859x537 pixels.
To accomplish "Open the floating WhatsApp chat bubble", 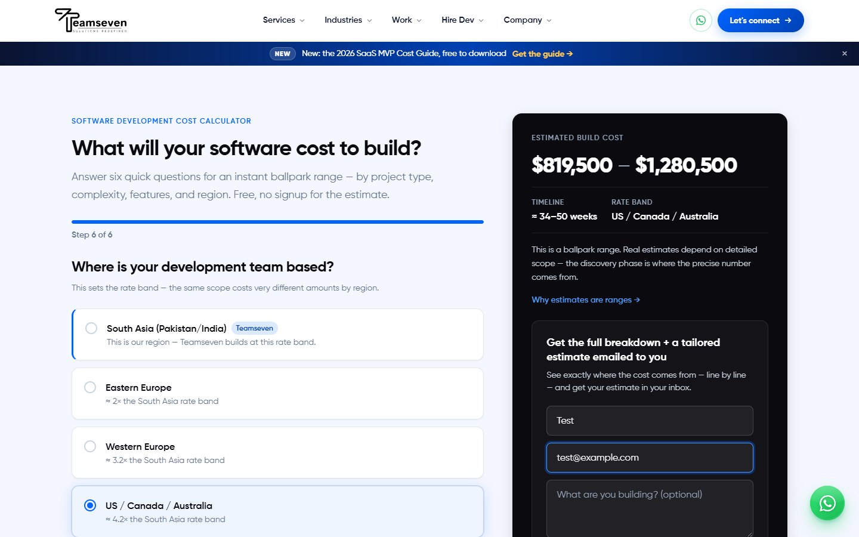I will (827, 503).
